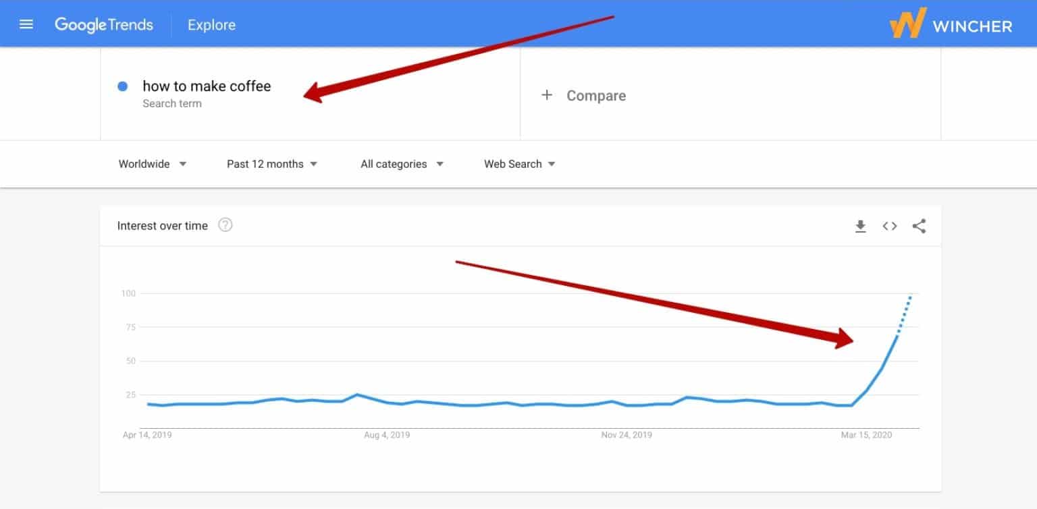Viewport: 1037px width, 509px height.
Task: Open the hamburger navigation menu
Action: 26,25
